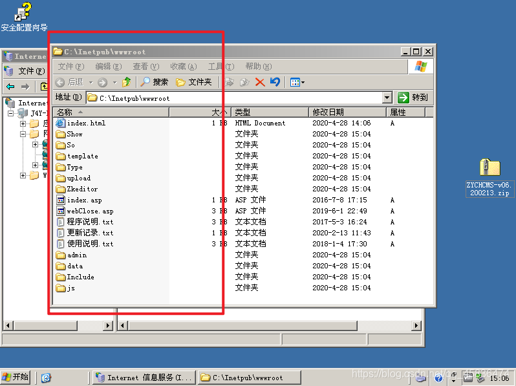The image size is (516, 386).
Task: Select the data folder
Action: click(69, 266)
